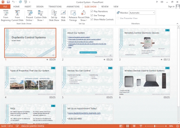Switch to the INSERT tab
180x128 pixels.
[28, 7]
